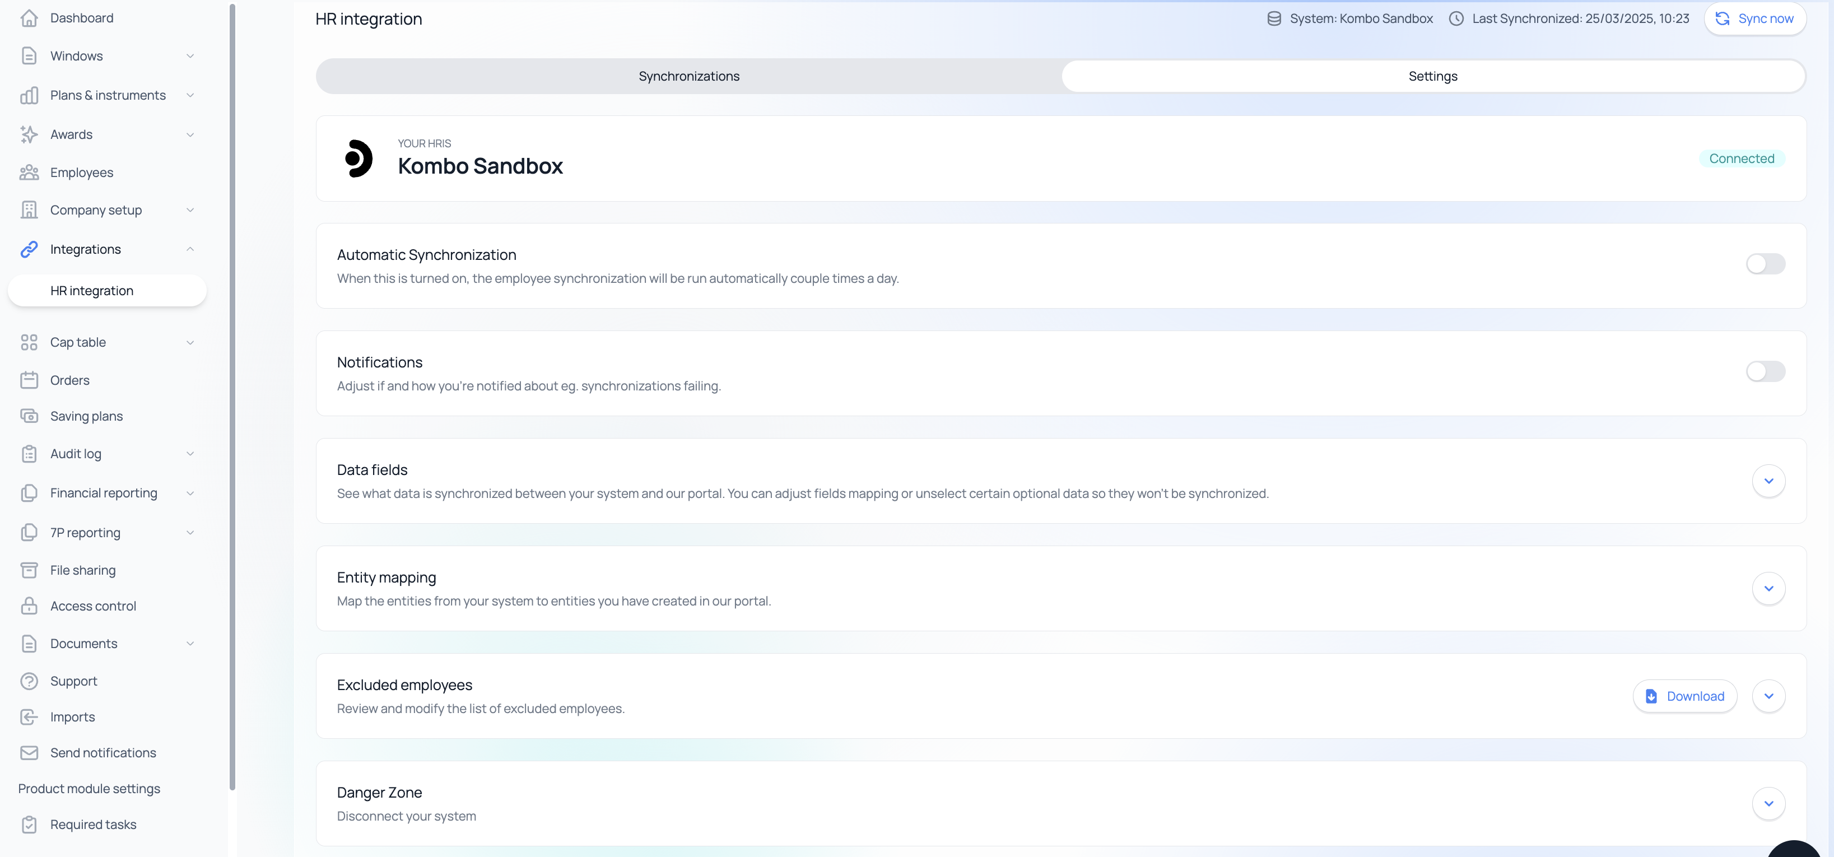Expand Plans & instruments chevron
Screen dimensions: 1834x857
tap(190, 95)
